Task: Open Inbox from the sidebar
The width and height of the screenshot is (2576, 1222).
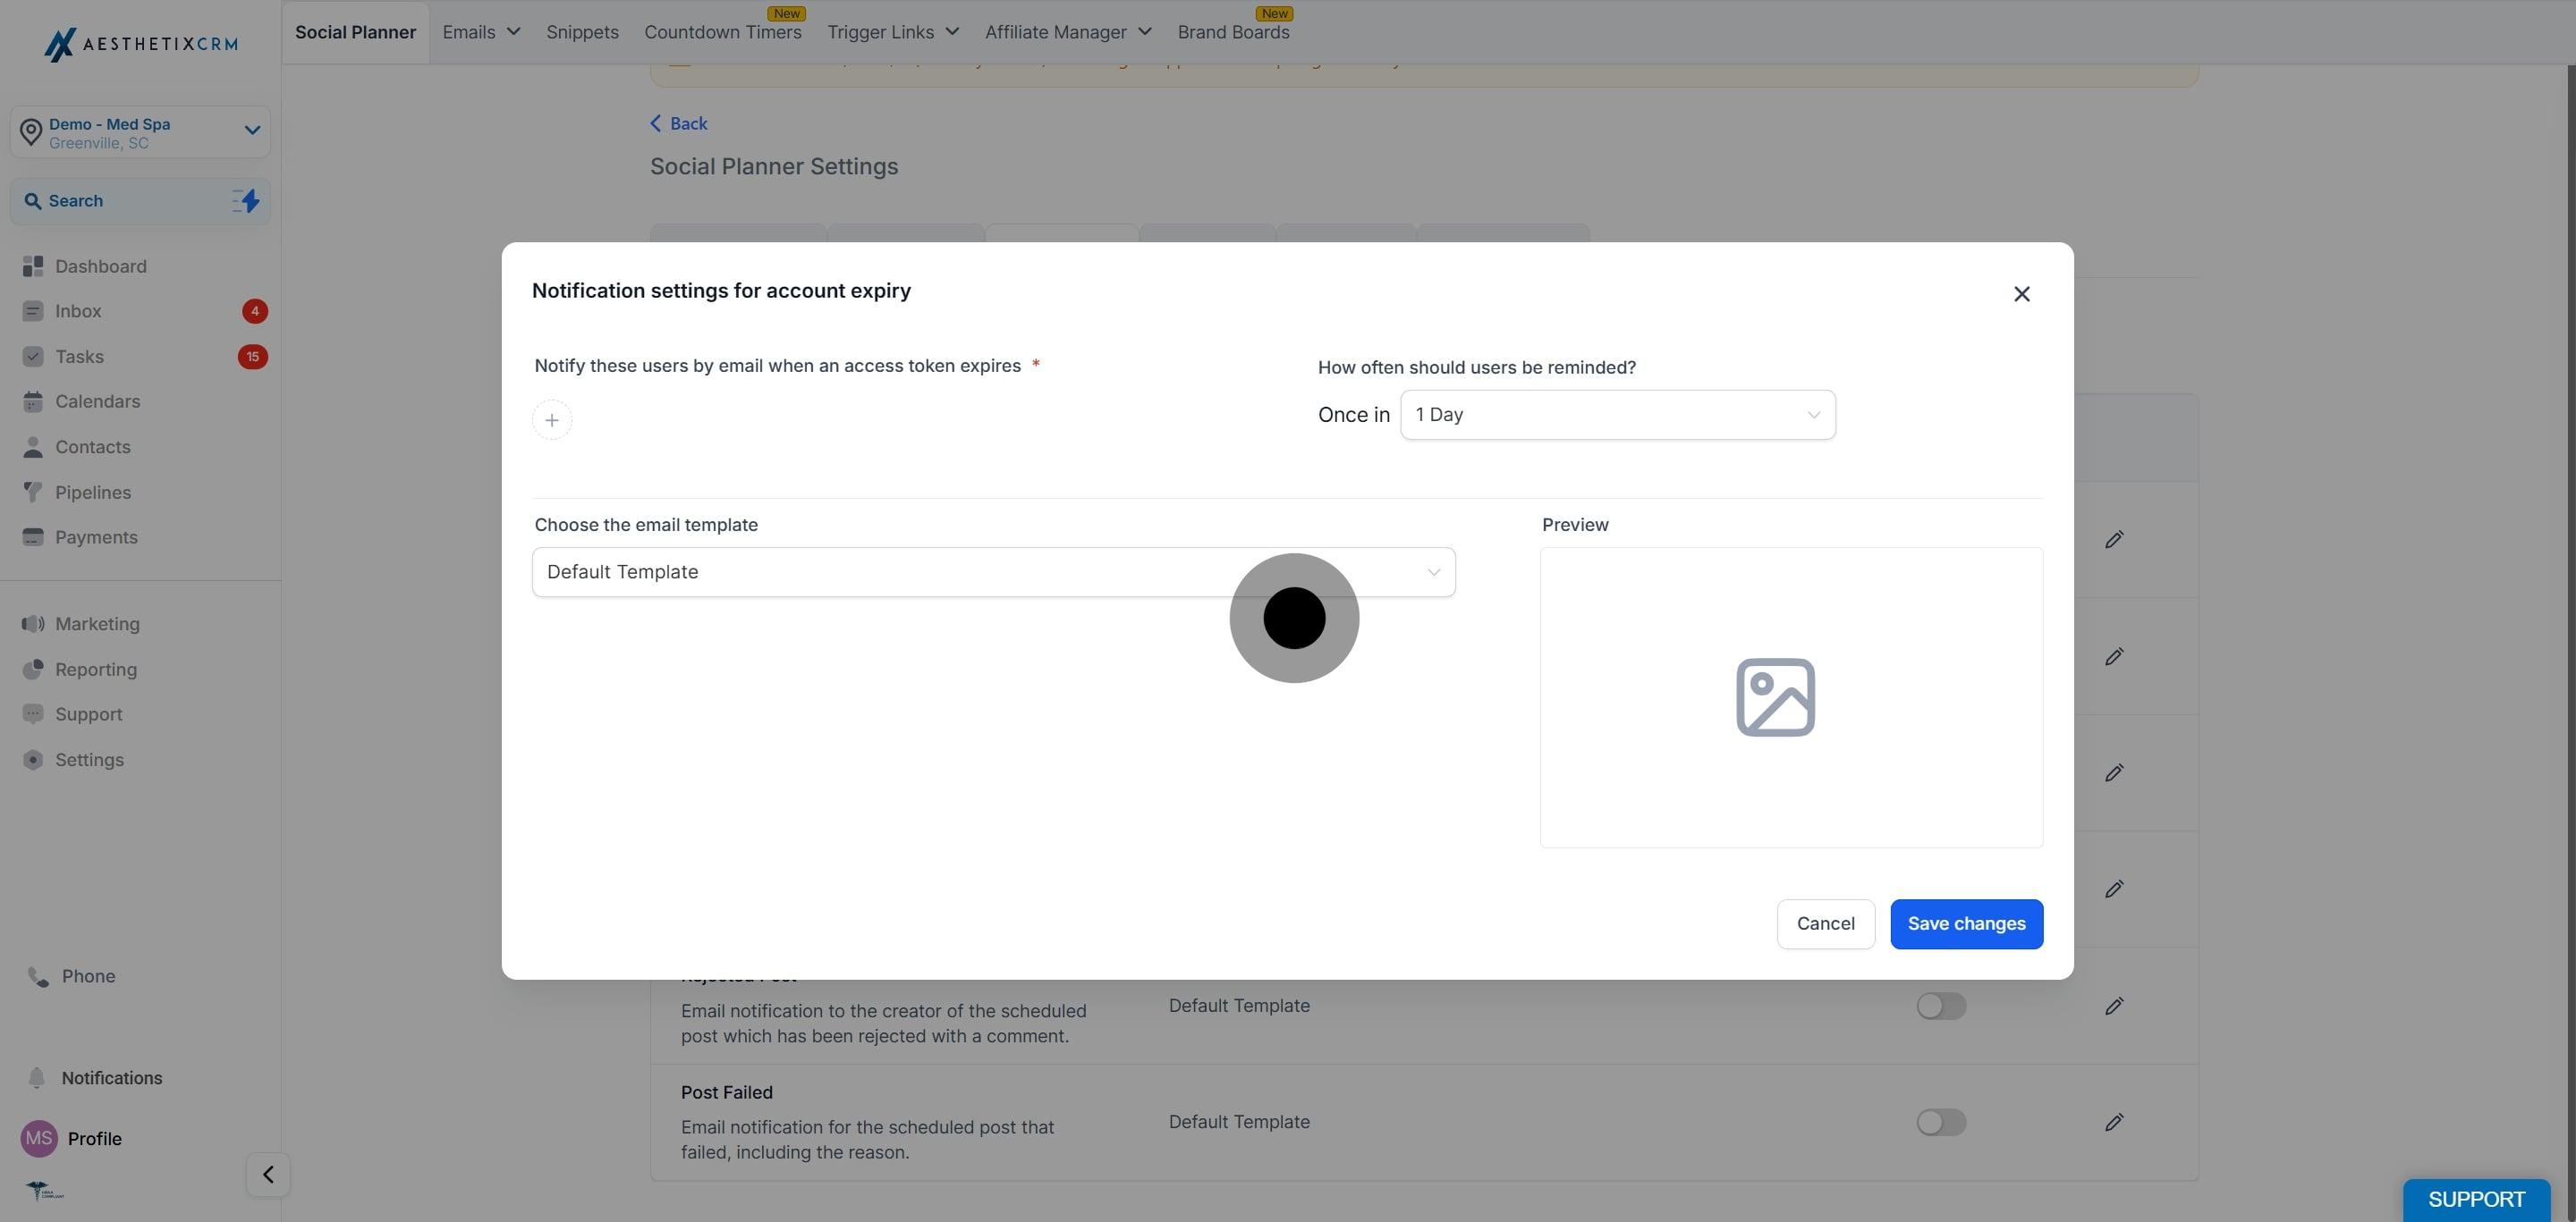Action: (78, 311)
